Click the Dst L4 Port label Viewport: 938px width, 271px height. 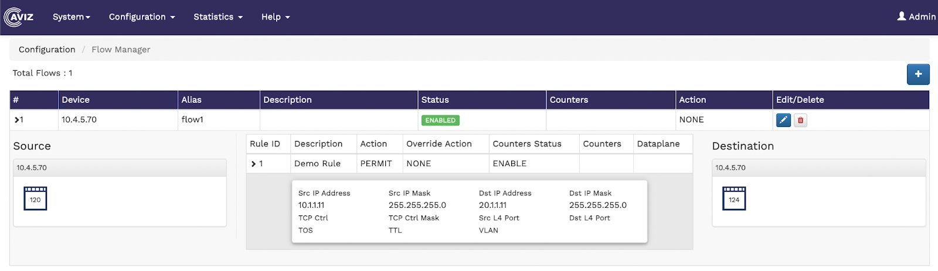coord(590,218)
